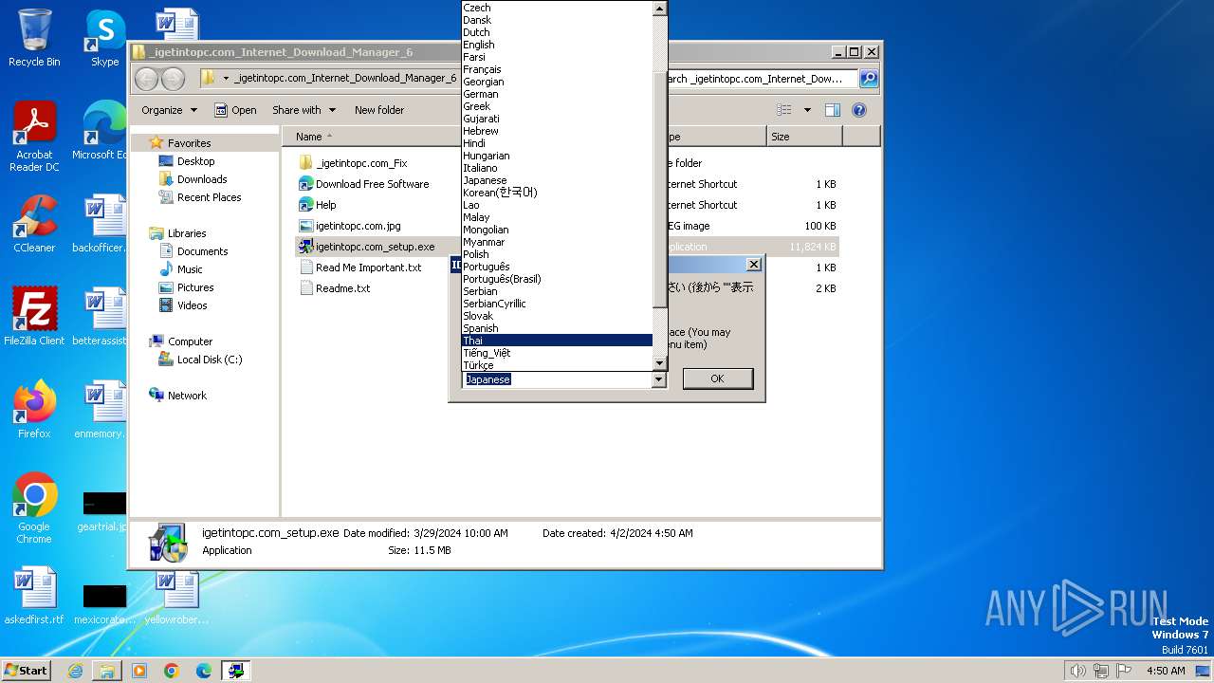Toggle the preview pane icon
The height and width of the screenshot is (683, 1214).
(833, 110)
